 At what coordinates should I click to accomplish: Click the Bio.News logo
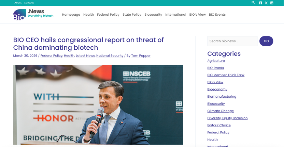33,15
